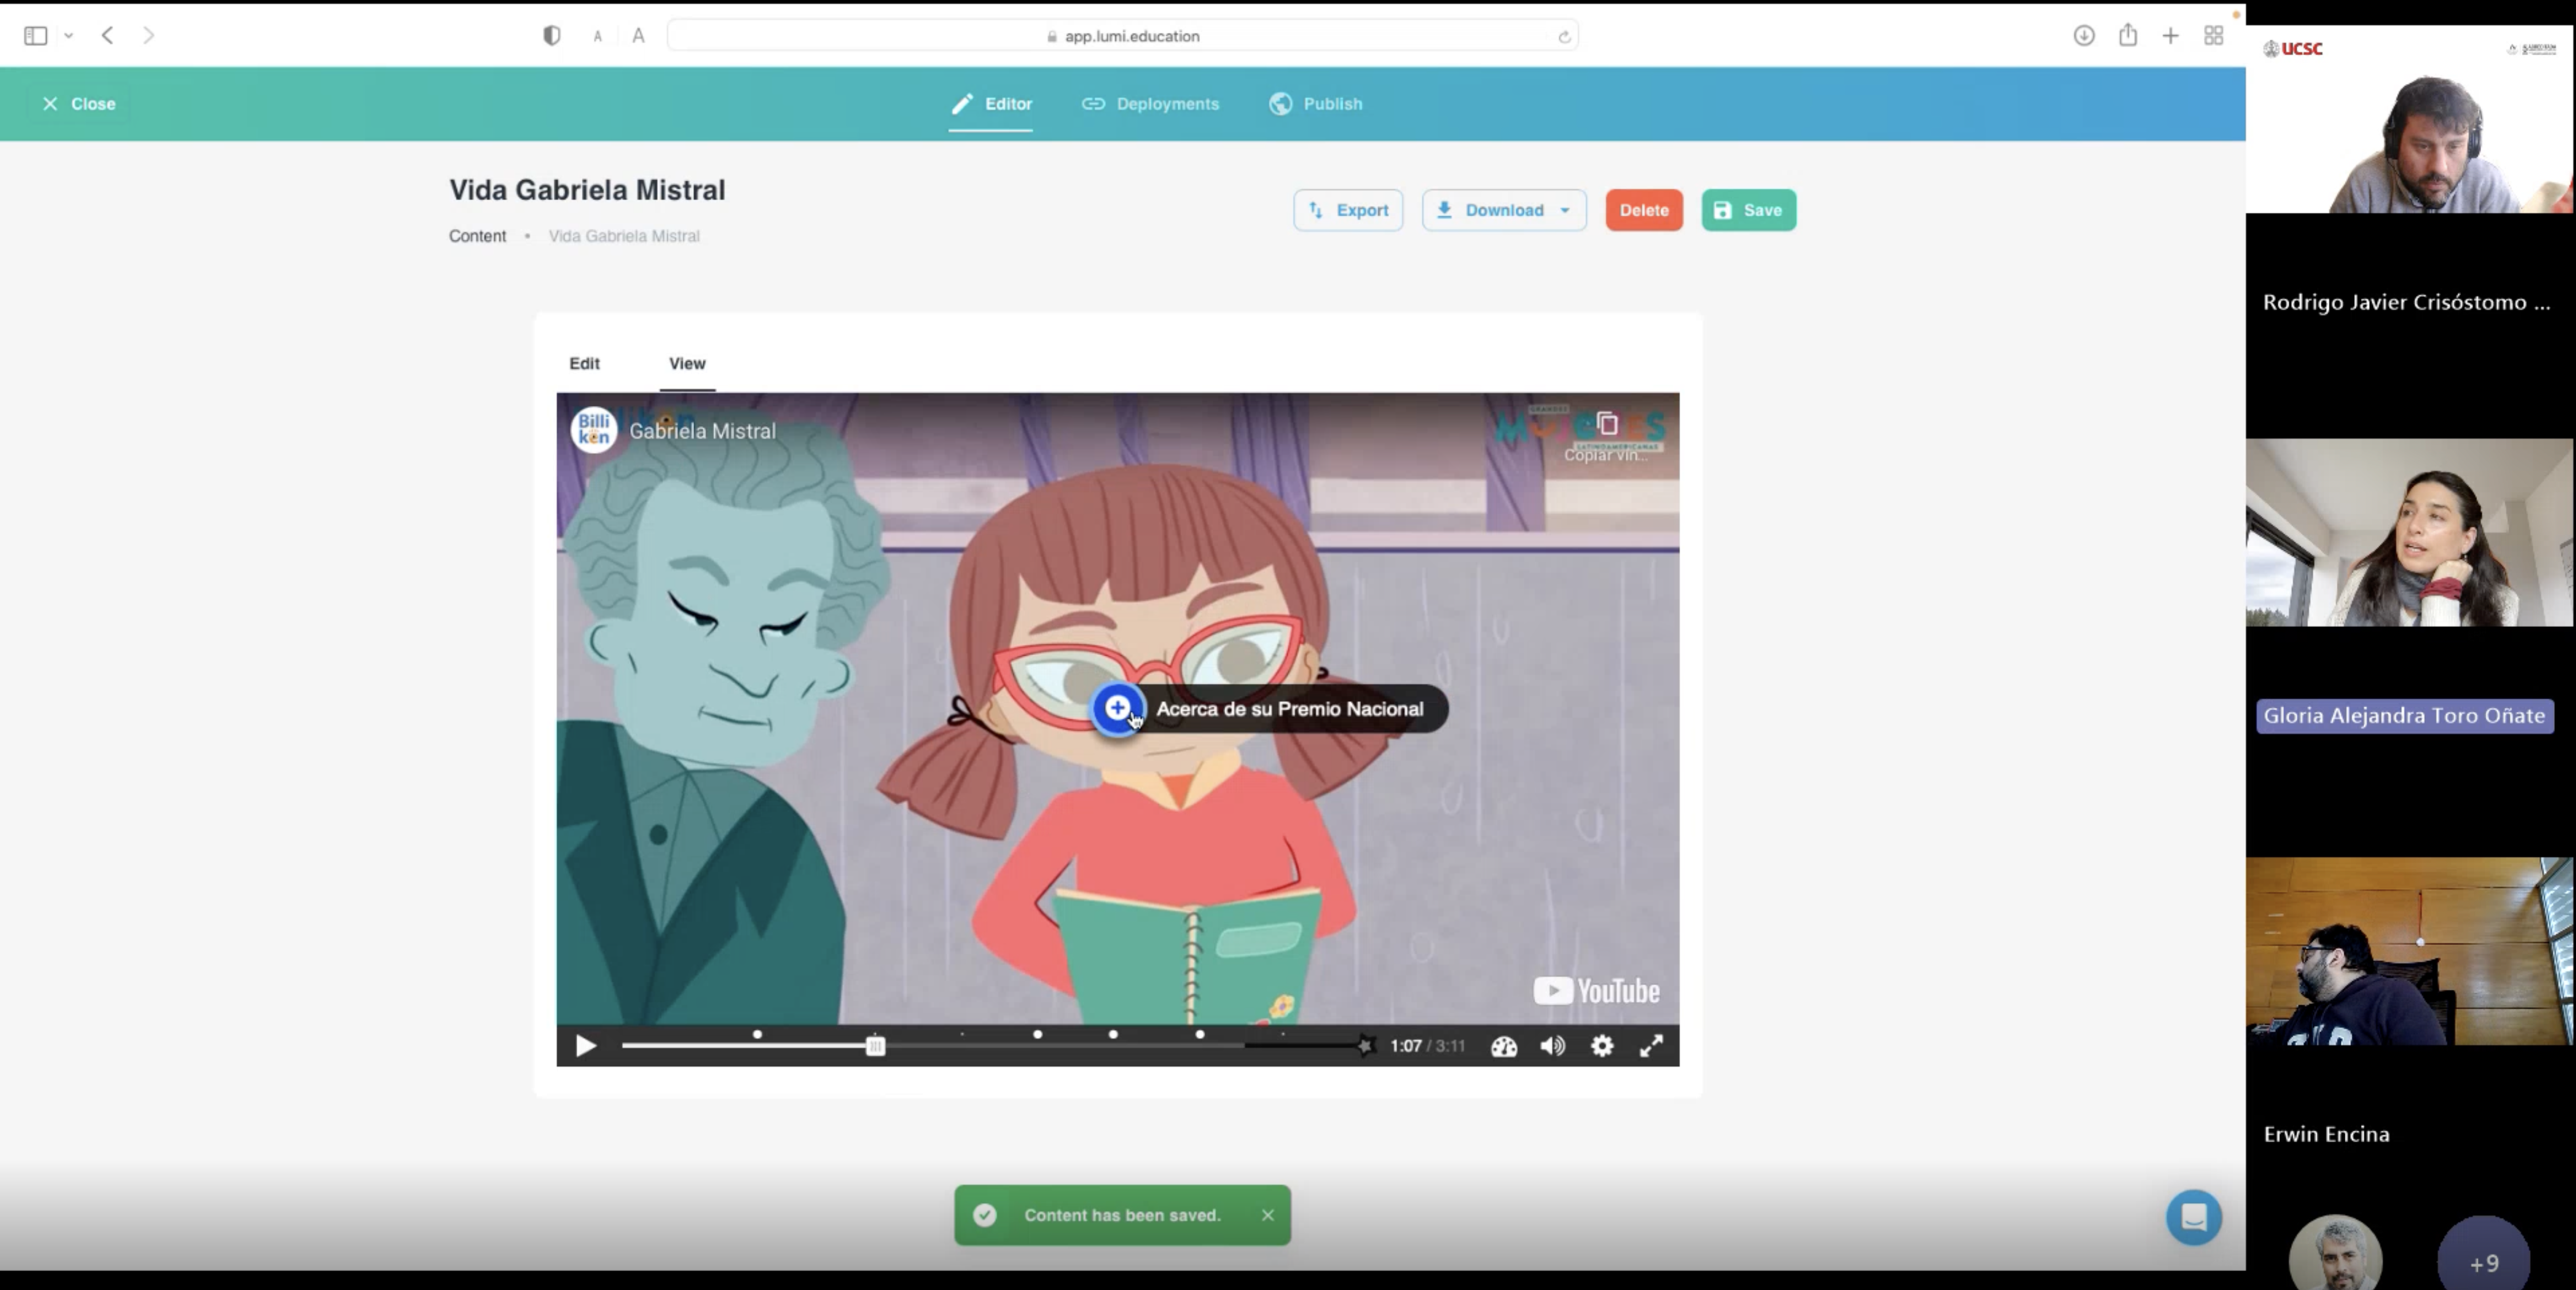Enter fullscreen with the arrows icon

1651,1046
